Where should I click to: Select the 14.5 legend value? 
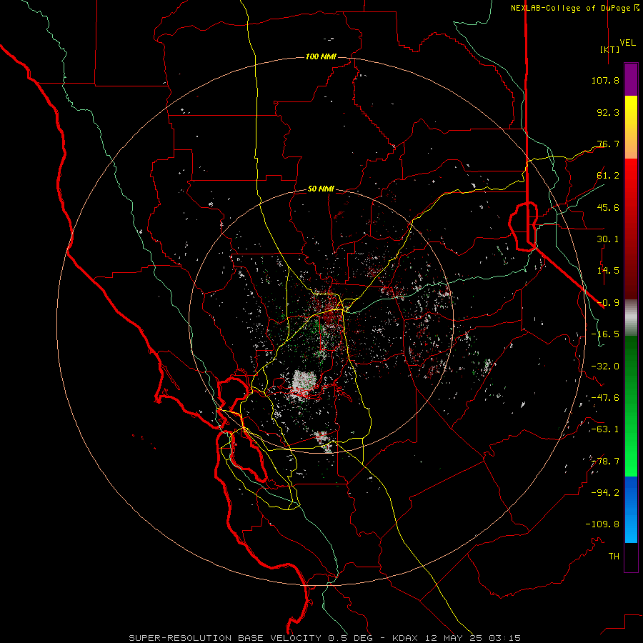pyautogui.click(x=608, y=271)
